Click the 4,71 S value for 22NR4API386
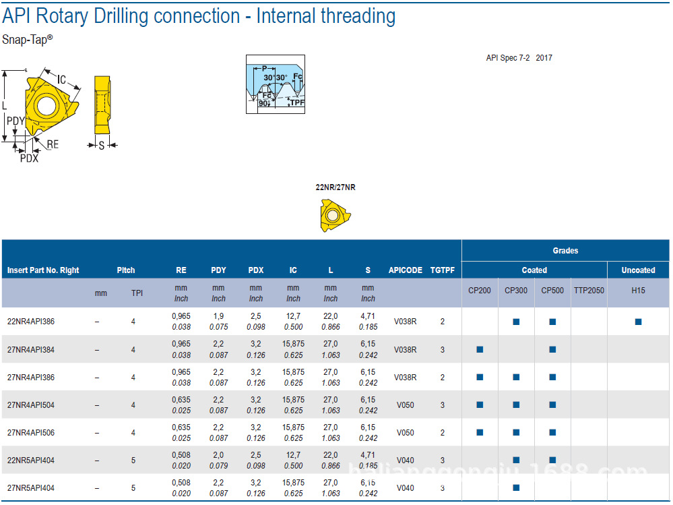673x505 pixels. (368, 316)
